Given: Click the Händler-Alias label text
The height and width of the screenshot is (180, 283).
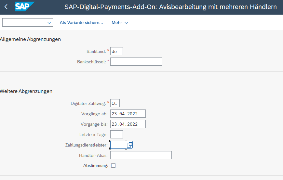Looking at the screenshot, I should pyautogui.click(x=93, y=155).
